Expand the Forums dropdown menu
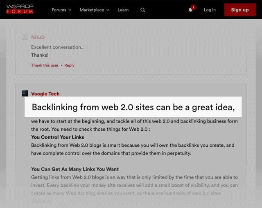 61,10
